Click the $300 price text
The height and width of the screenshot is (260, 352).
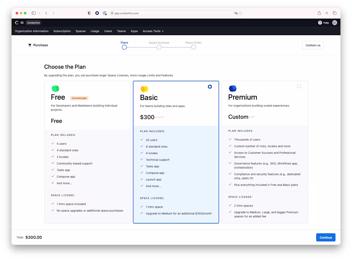[x=147, y=117]
